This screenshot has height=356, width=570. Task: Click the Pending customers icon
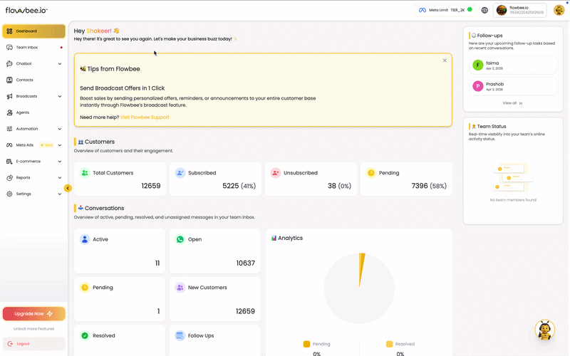tap(370, 173)
